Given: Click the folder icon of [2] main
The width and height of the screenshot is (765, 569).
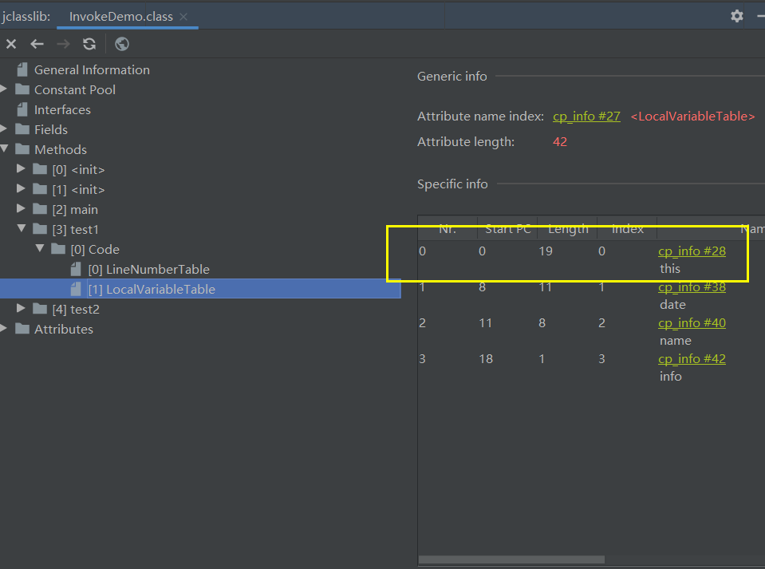Looking at the screenshot, I should click(x=40, y=209).
